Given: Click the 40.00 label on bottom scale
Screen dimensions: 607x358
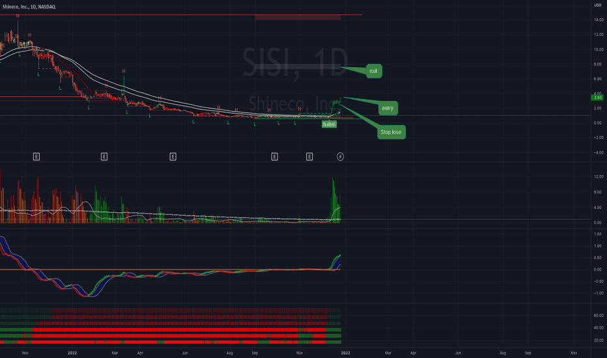Looking at the screenshot, I should click(x=599, y=328).
